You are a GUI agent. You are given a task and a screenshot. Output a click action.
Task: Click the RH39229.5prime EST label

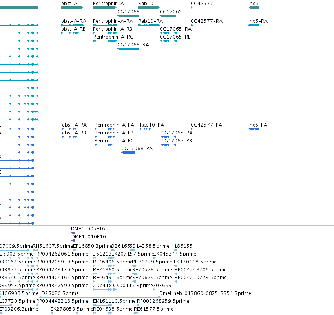tap(152, 262)
